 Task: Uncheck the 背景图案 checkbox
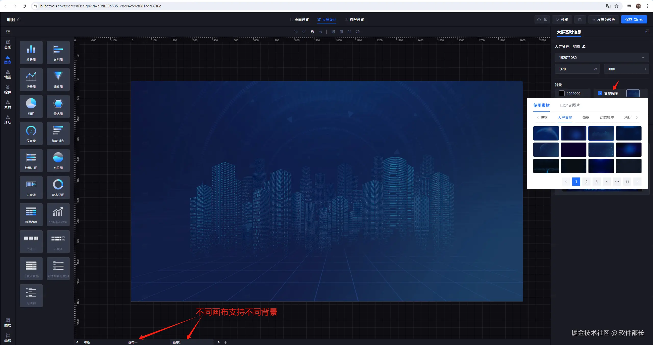click(x=600, y=93)
